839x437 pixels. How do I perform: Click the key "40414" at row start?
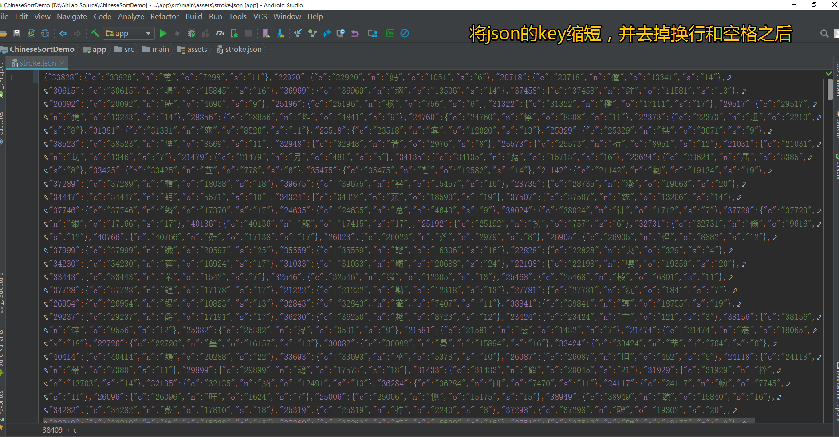65,357
